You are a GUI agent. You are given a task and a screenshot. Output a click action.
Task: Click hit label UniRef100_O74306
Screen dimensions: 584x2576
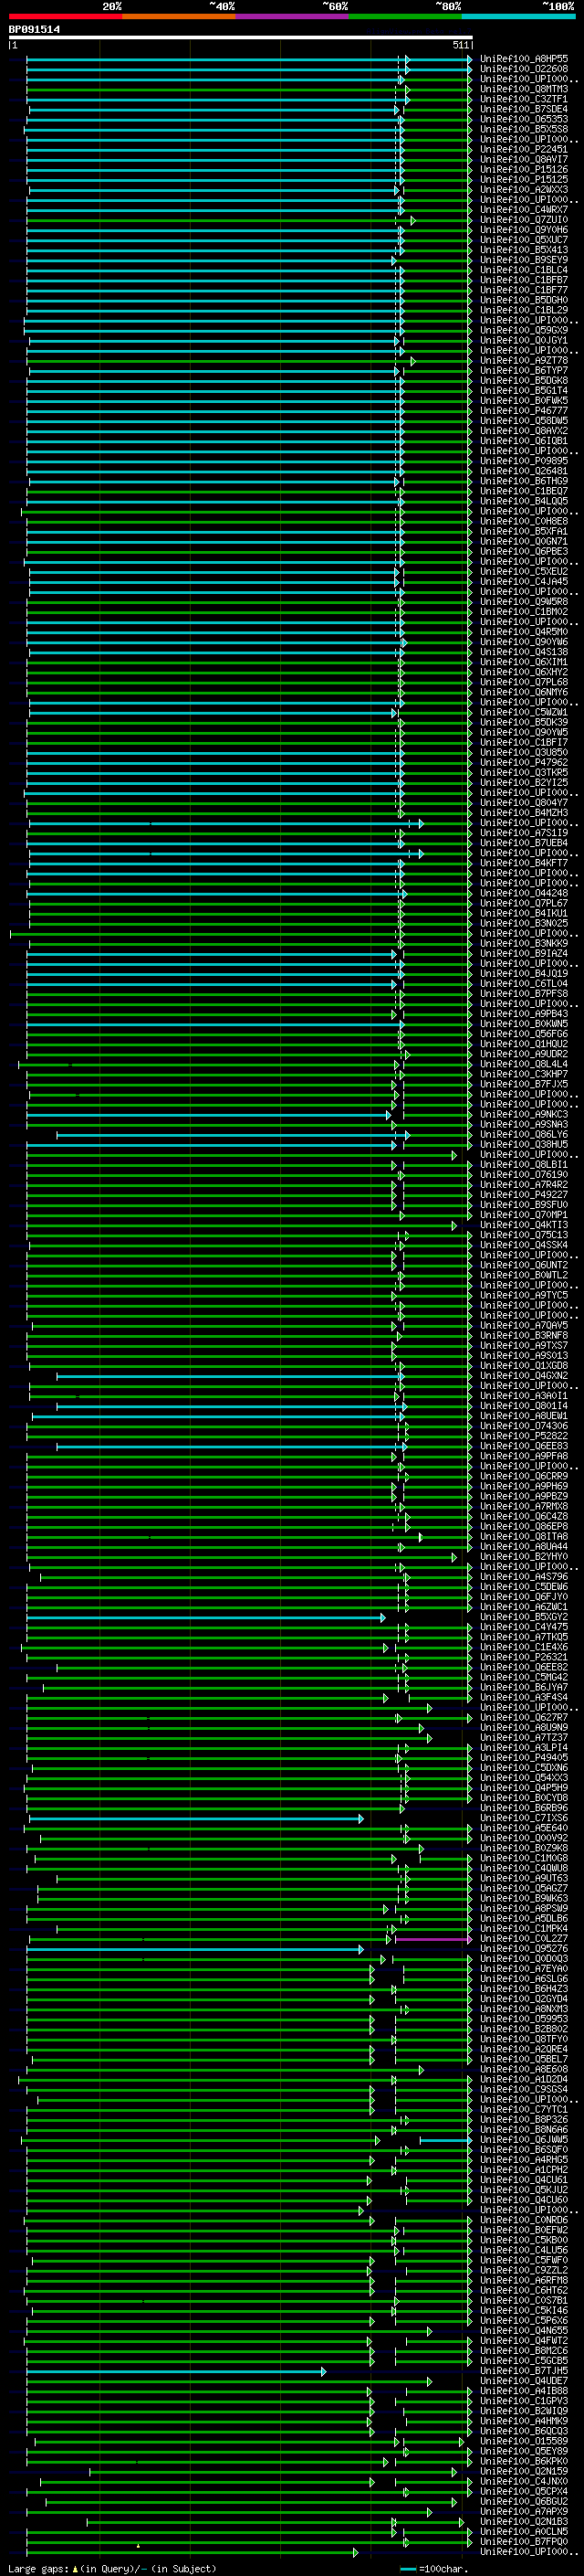coord(524,1426)
